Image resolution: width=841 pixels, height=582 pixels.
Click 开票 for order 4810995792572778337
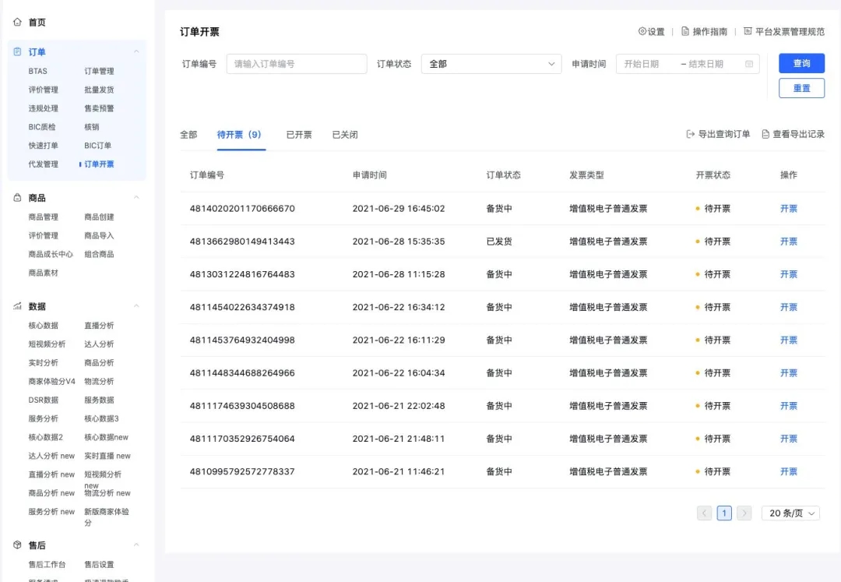[x=788, y=471]
